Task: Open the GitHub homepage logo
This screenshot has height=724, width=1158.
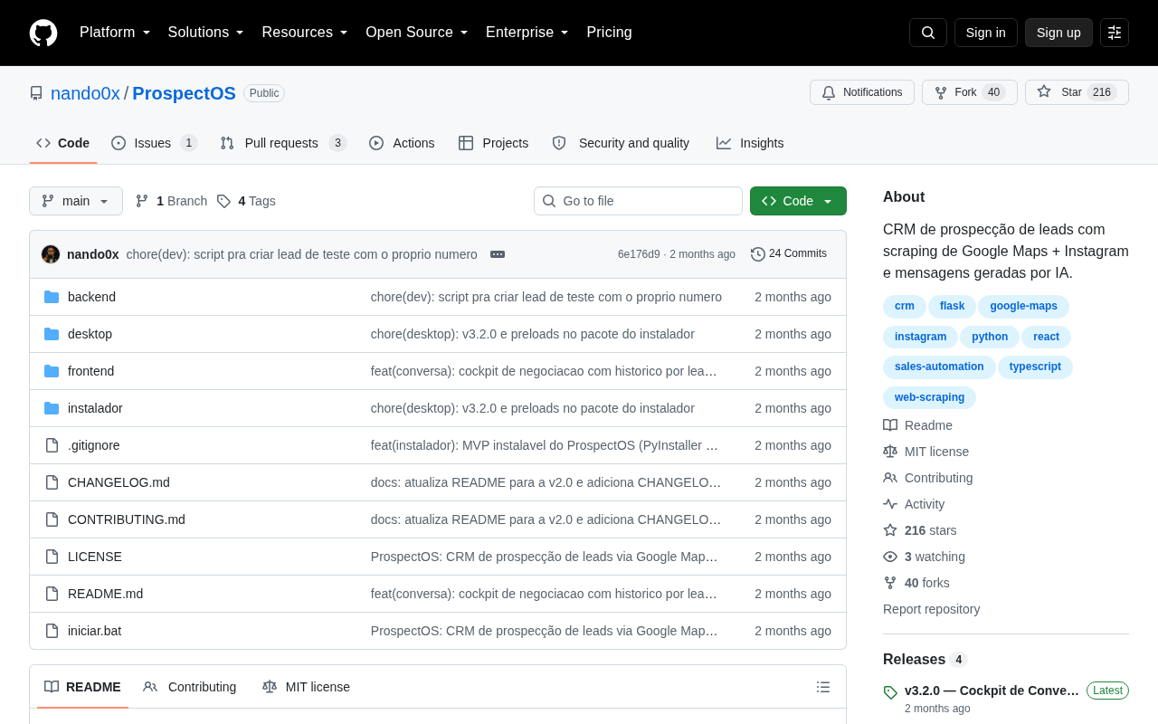Action: click(43, 33)
